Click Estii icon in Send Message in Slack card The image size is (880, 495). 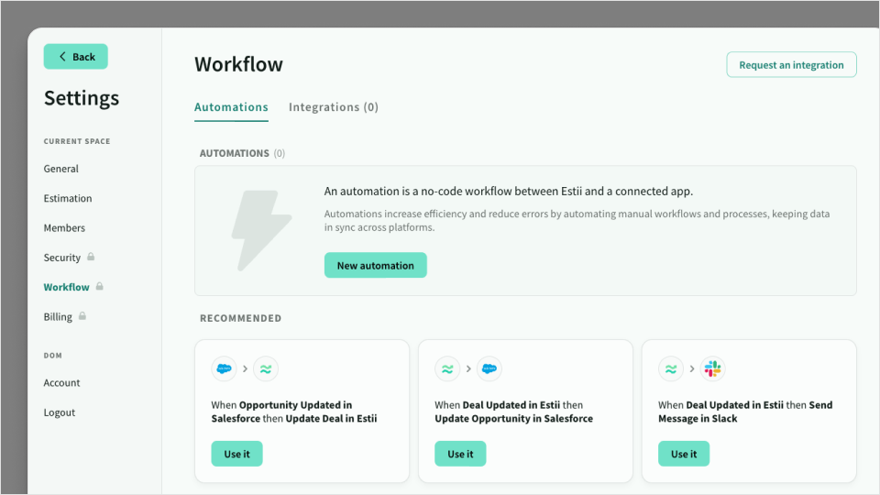[x=671, y=368]
